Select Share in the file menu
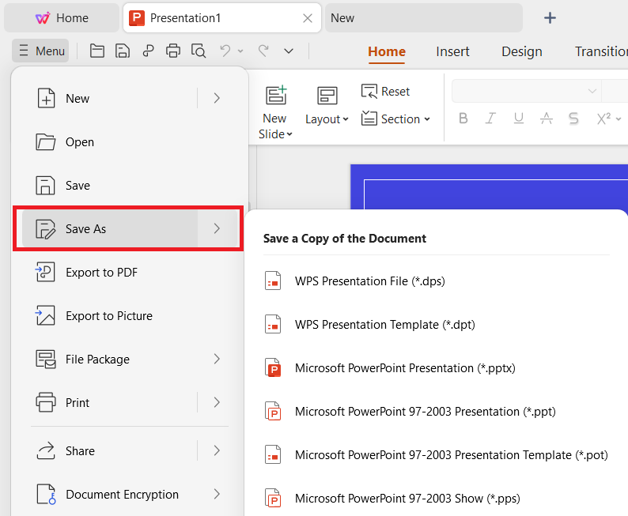 pos(110,450)
